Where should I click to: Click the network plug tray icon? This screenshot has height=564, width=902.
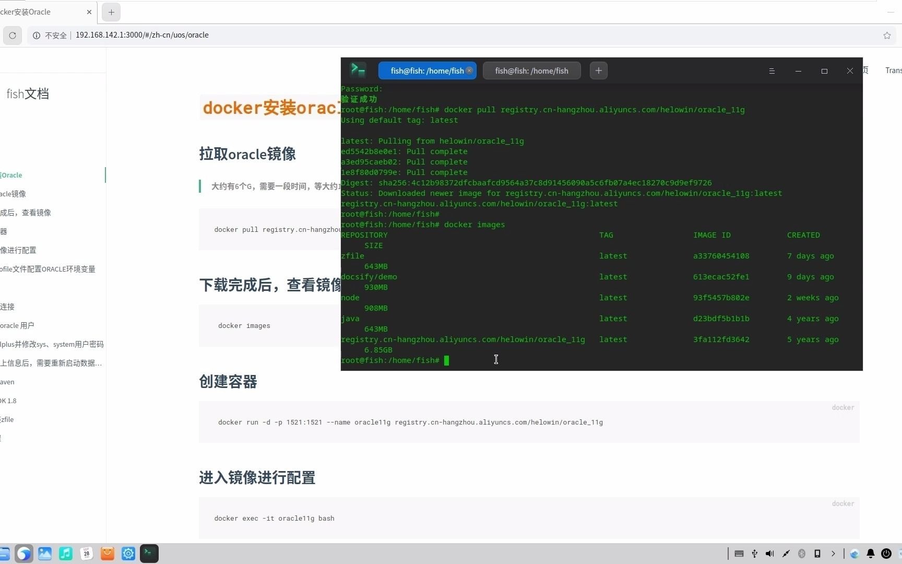[x=786, y=554]
